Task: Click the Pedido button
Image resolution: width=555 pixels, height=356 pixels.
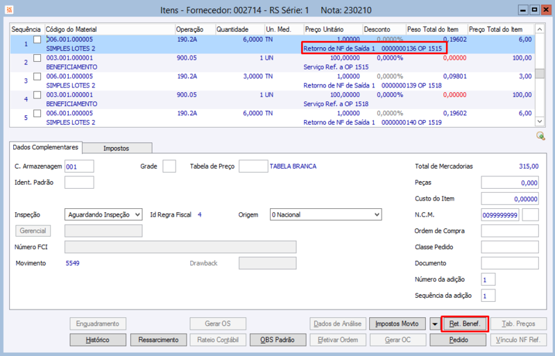Action: [x=459, y=340]
